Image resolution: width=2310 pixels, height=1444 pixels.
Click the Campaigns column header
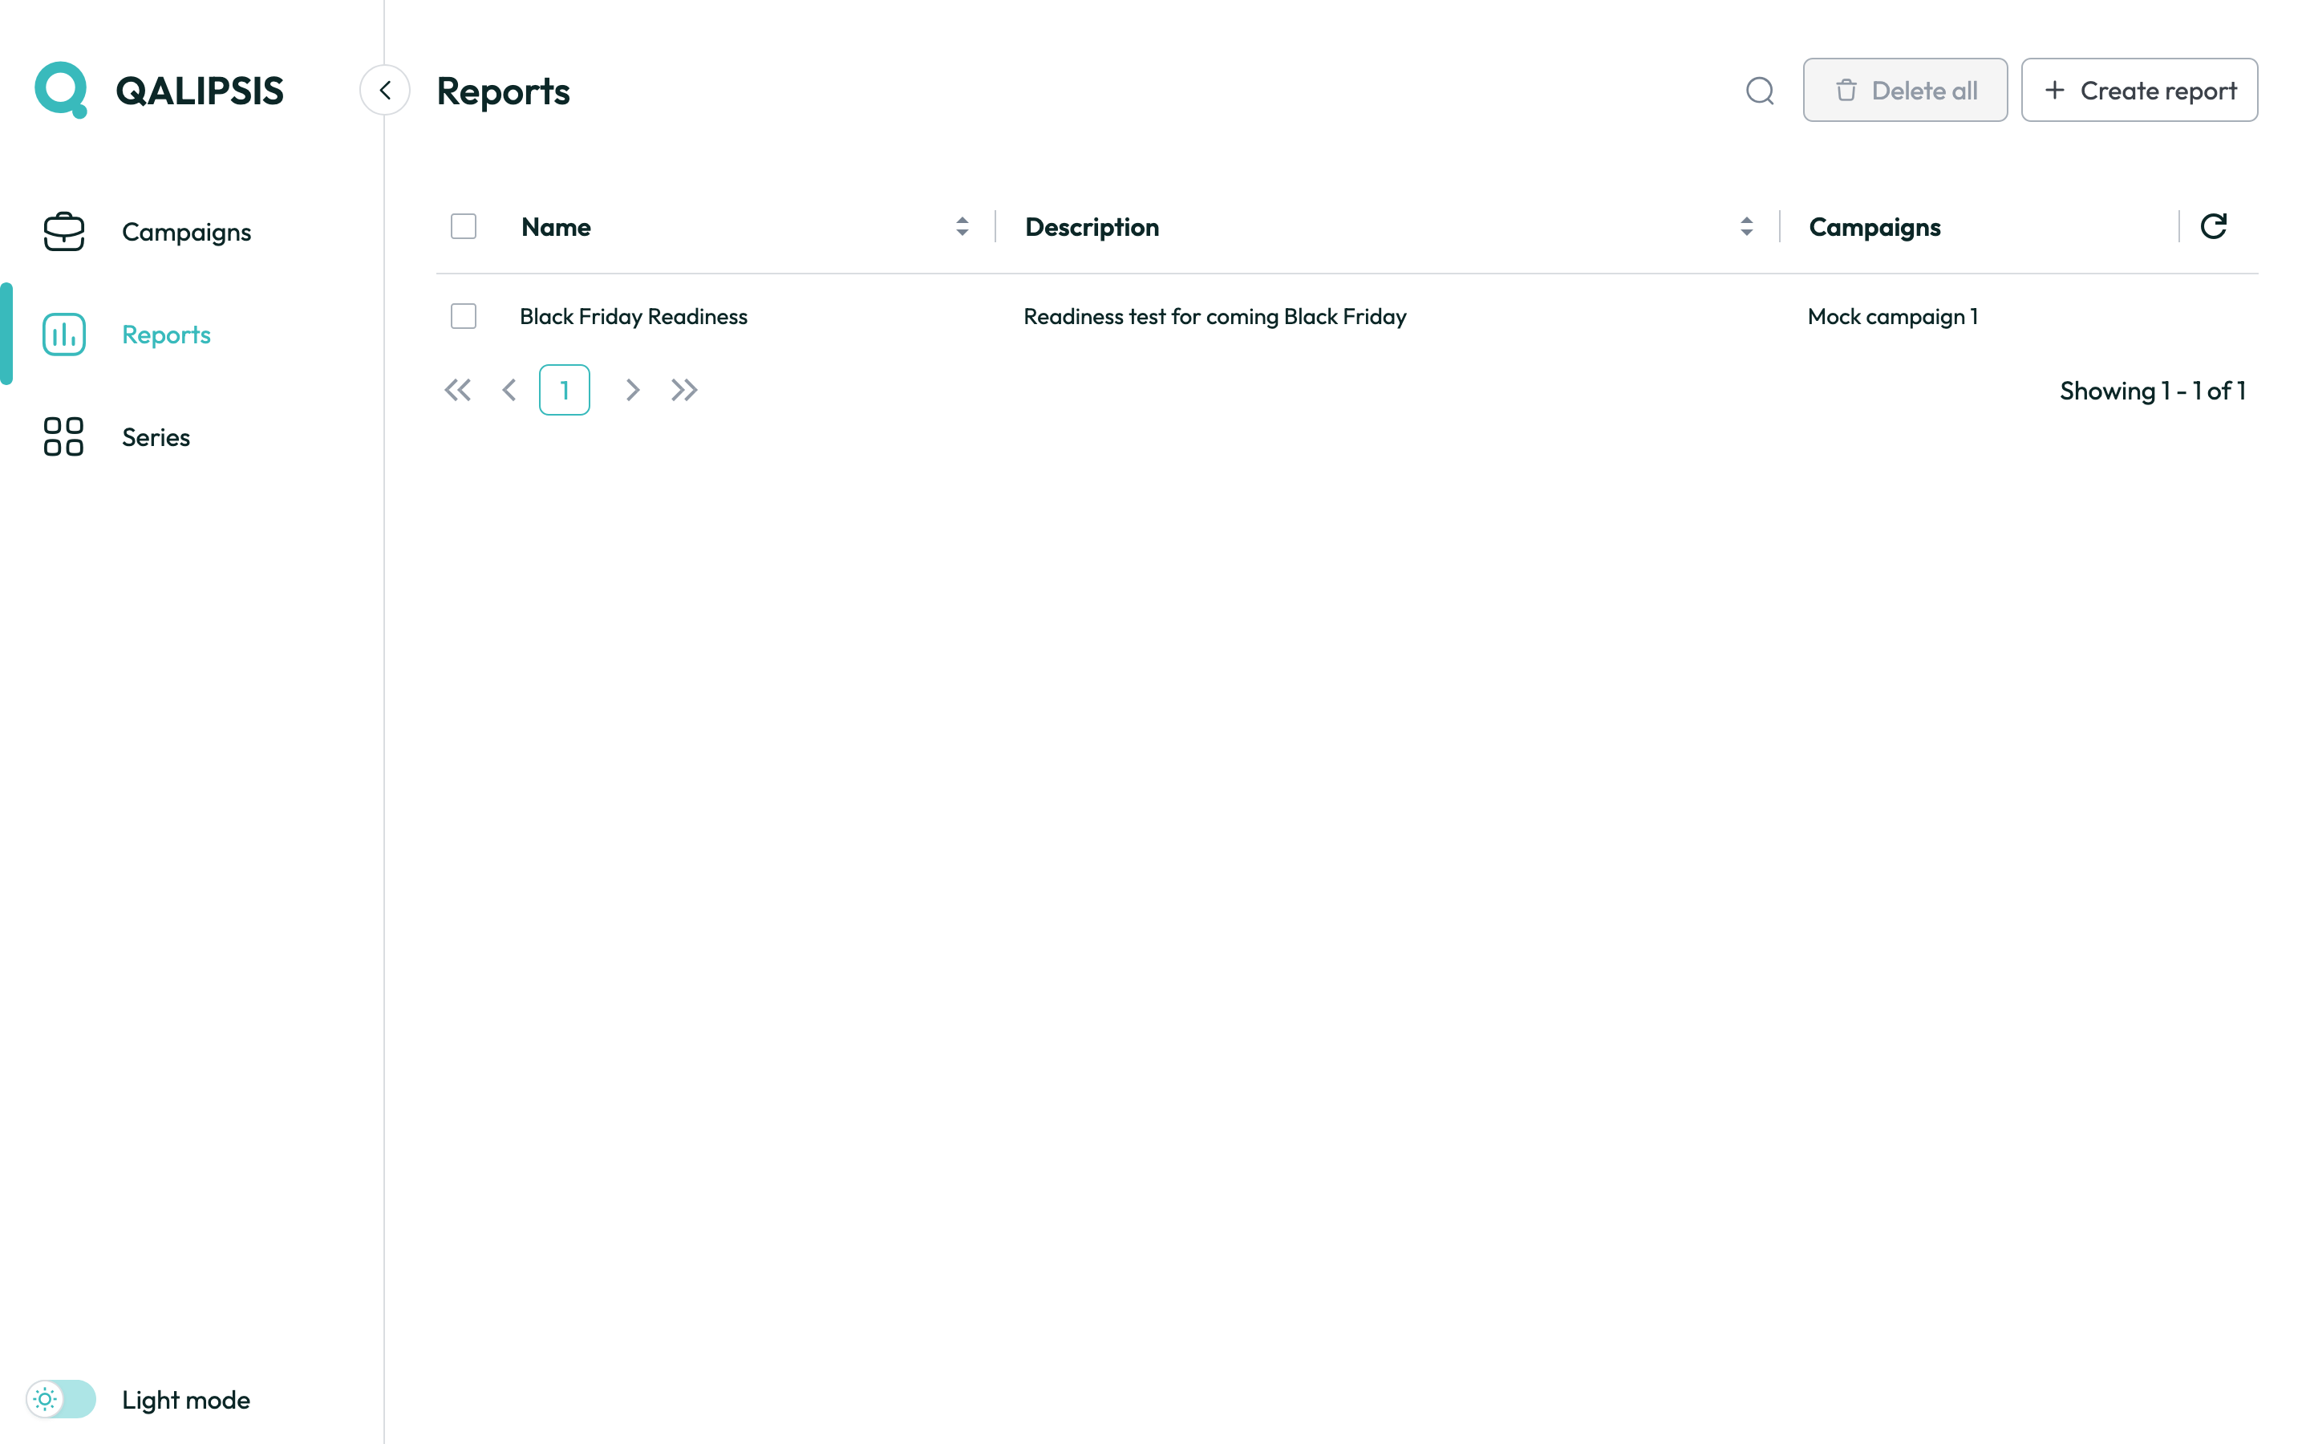click(x=1874, y=227)
